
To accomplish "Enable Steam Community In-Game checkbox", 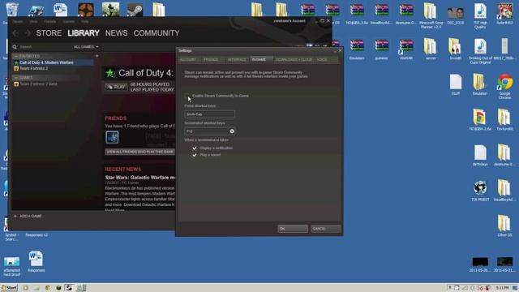I will pos(187,96).
